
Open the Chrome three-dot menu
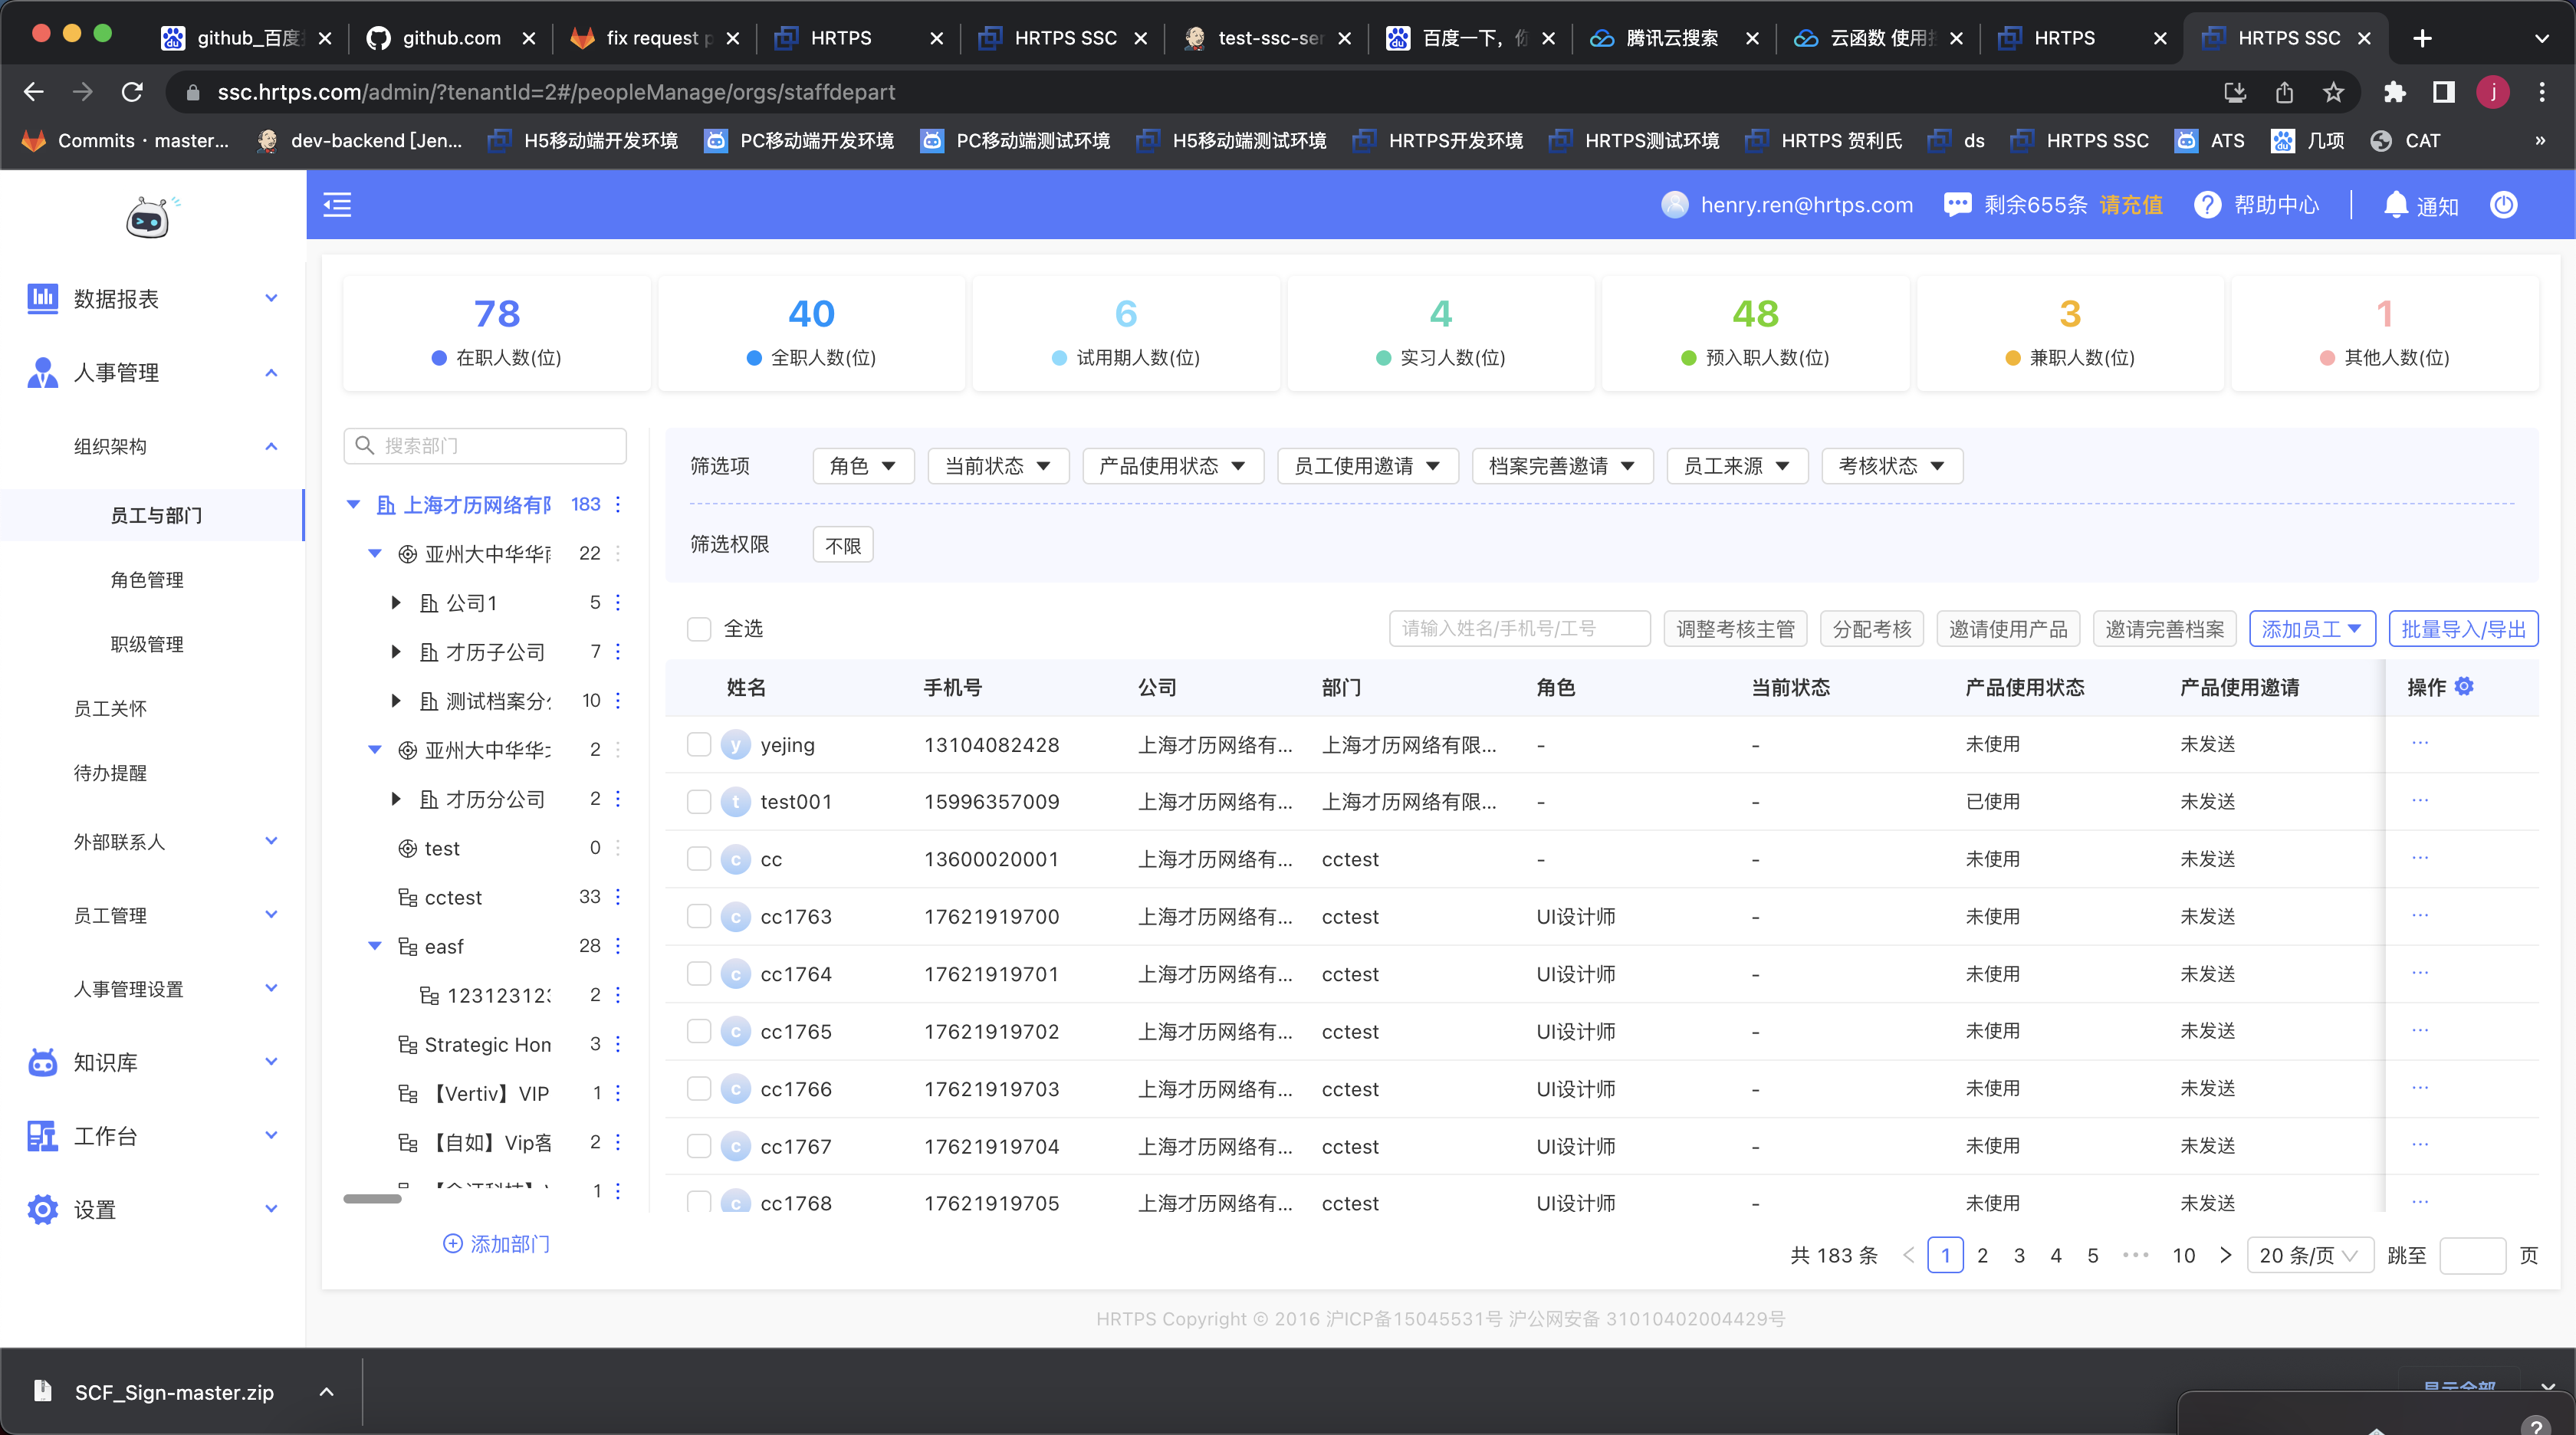click(2542, 92)
